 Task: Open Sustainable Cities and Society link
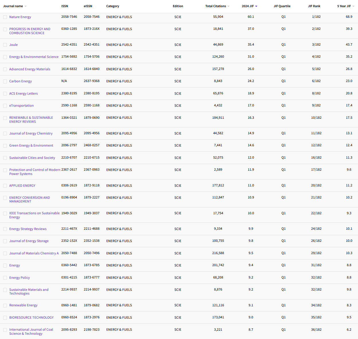[32, 158]
